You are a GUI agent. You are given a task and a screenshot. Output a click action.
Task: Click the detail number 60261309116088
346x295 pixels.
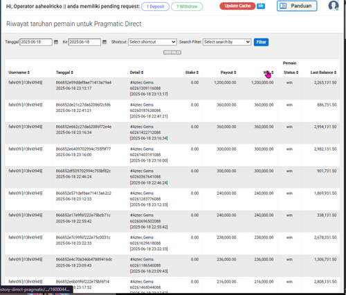(x=145, y=88)
